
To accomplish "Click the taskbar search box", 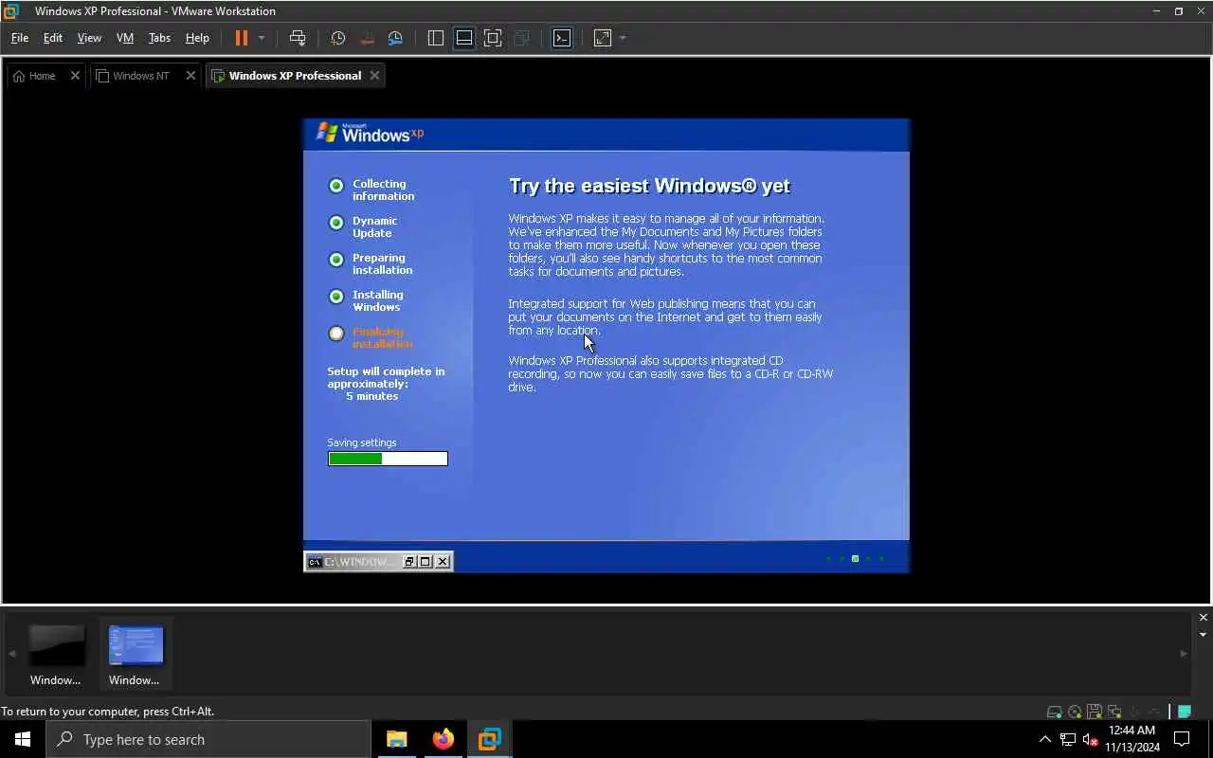I will coord(208,739).
